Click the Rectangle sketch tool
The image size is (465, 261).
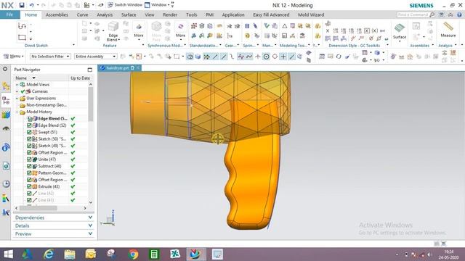[22, 38]
